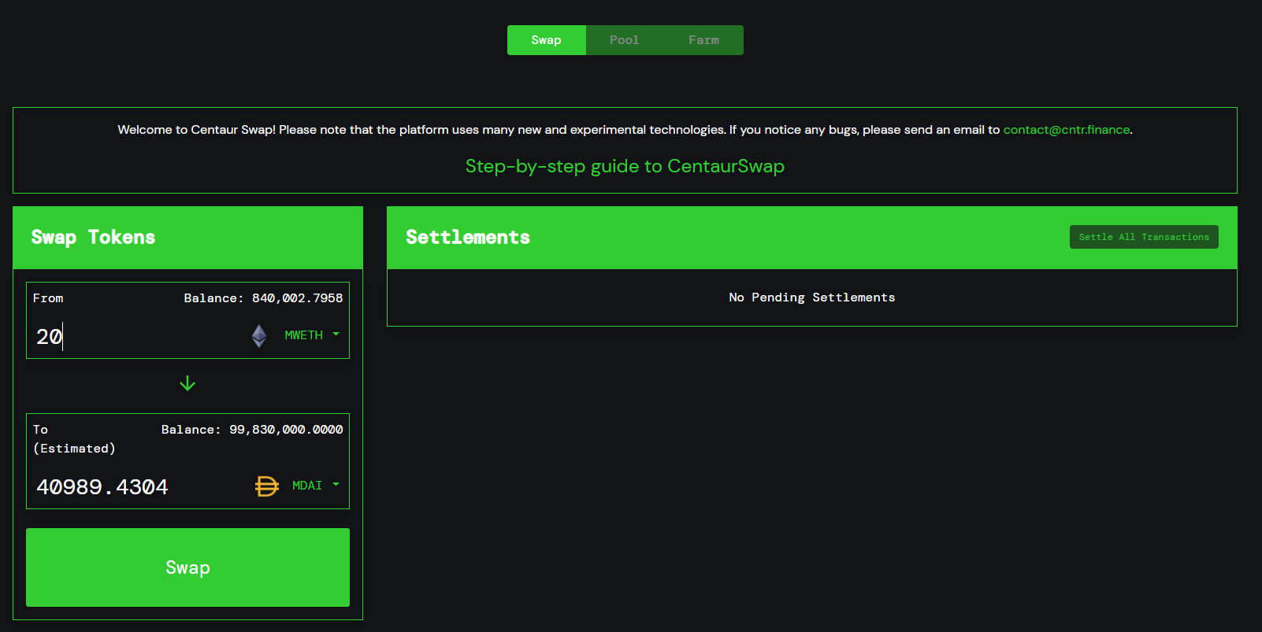Image resolution: width=1262 pixels, height=632 pixels.
Task: Switch to the Pool tab
Action: (x=625, y=40)
